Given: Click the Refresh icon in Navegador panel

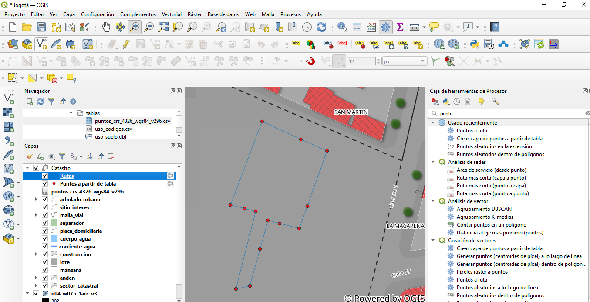Looking at the screenshot, I should [x=40, y=101].
